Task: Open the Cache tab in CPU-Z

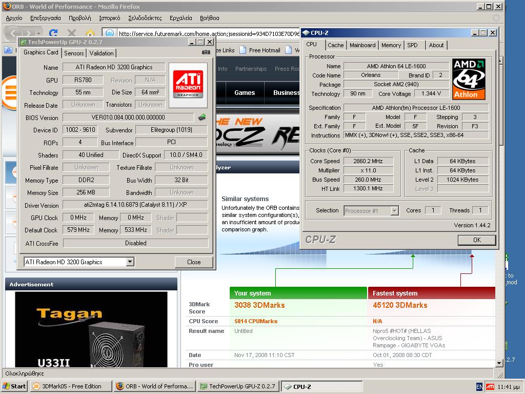Action: [335, 45]
